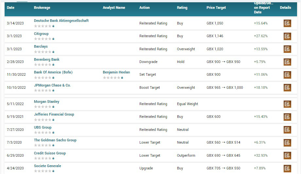This screenshot has width=301, height=174.
Task: Click lock icon next to Benjamin Heelan stars
Action: [x=122, y=78]
